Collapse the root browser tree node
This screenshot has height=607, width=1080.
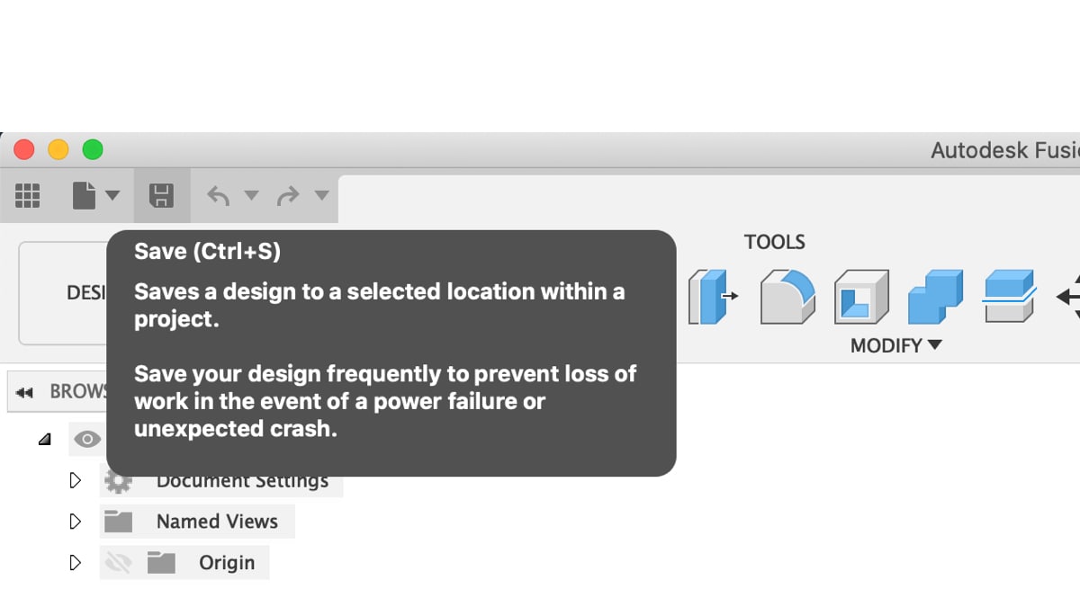point(45,441)
